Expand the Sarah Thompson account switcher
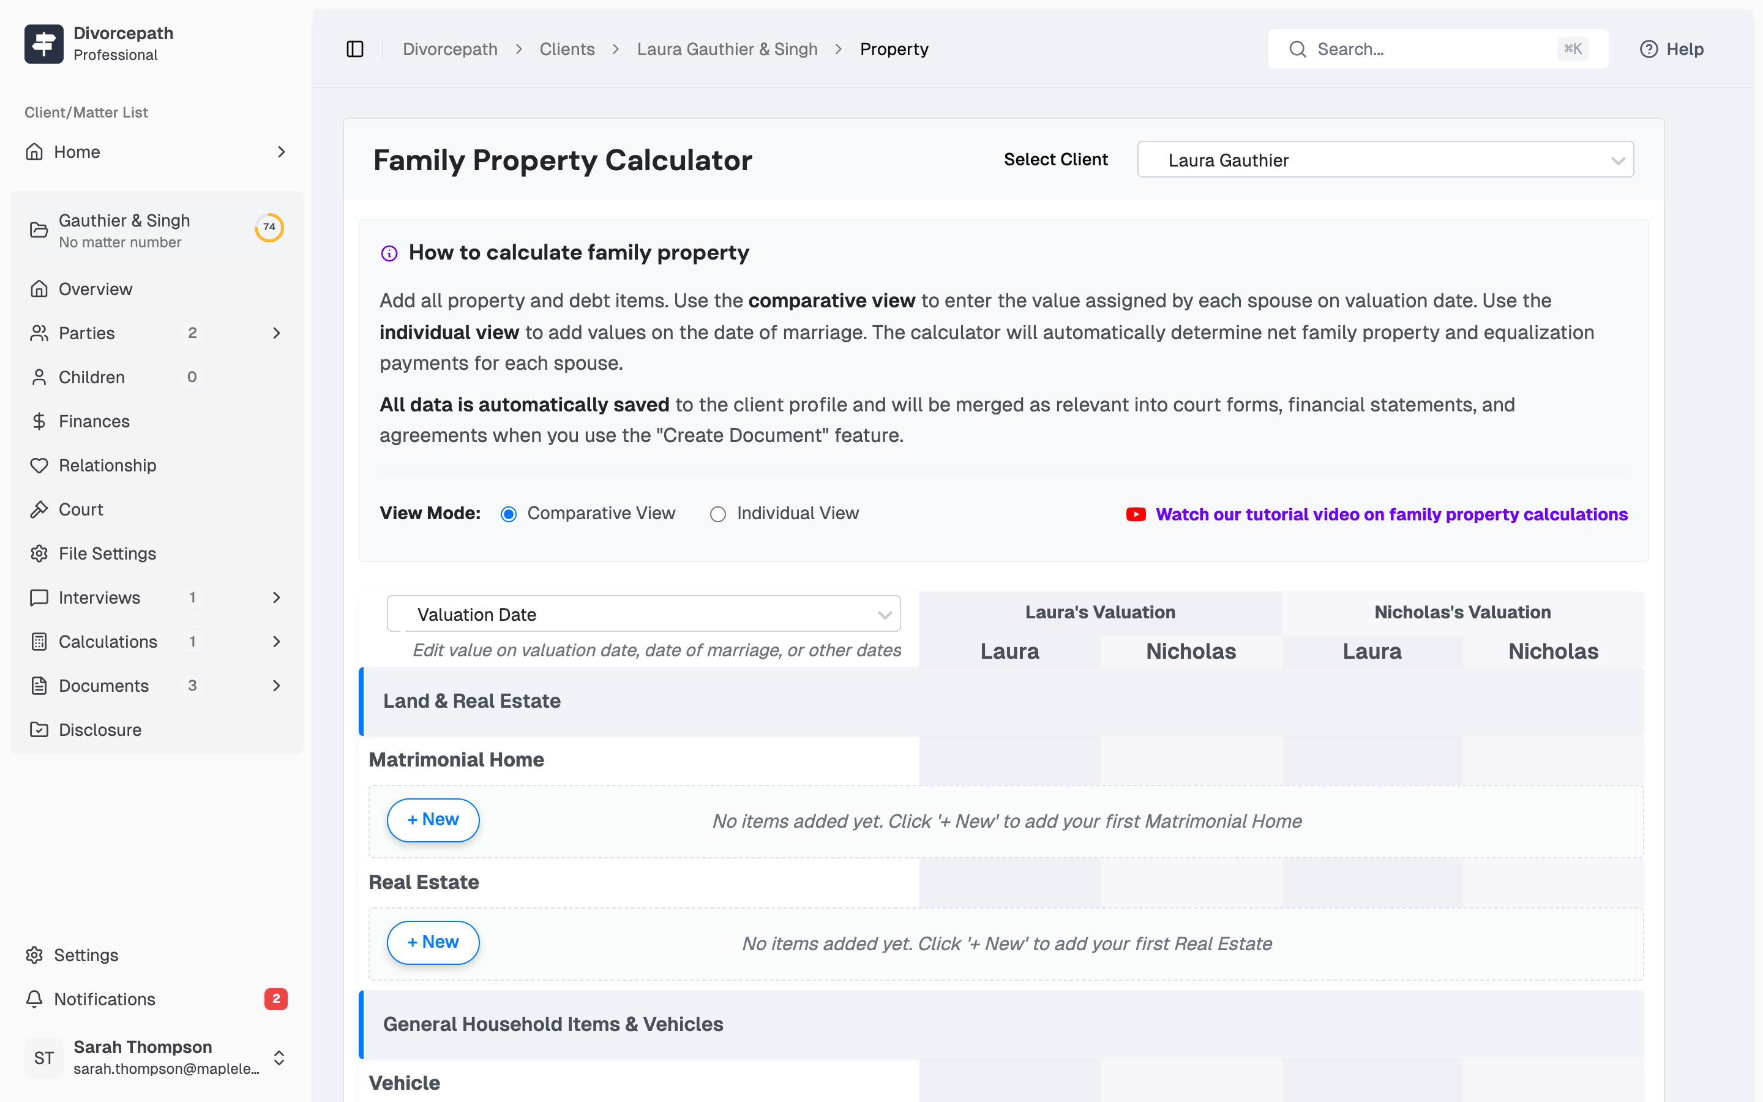The image size is (1763, 1102). [x=280, y=1057]
